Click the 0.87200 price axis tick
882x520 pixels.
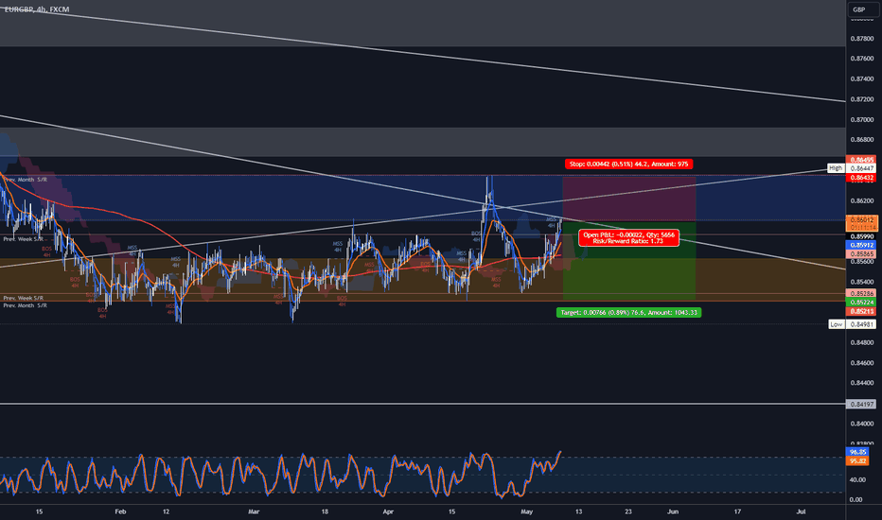click(862, 99)
